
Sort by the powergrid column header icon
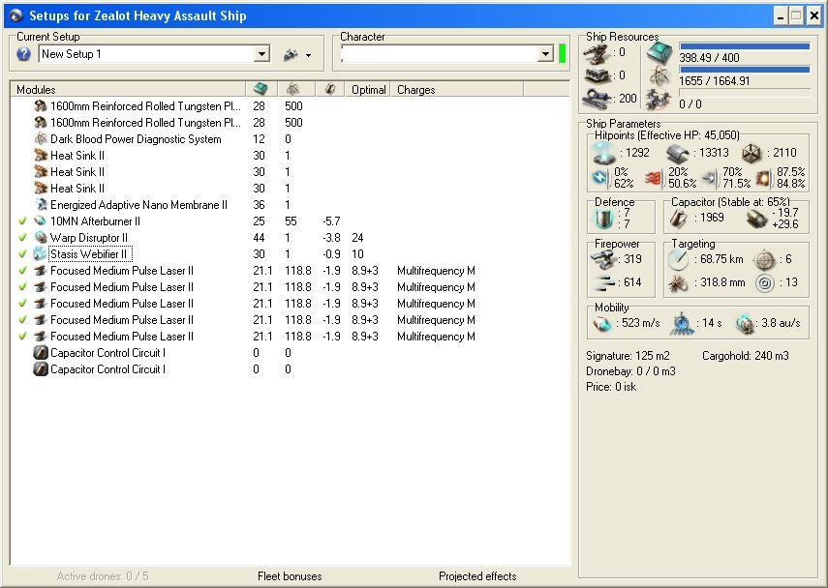click(x=293, y=89)
